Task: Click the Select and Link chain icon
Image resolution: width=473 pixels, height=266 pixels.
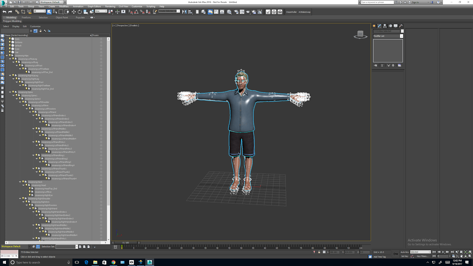Action: click(x=17, y=12)
